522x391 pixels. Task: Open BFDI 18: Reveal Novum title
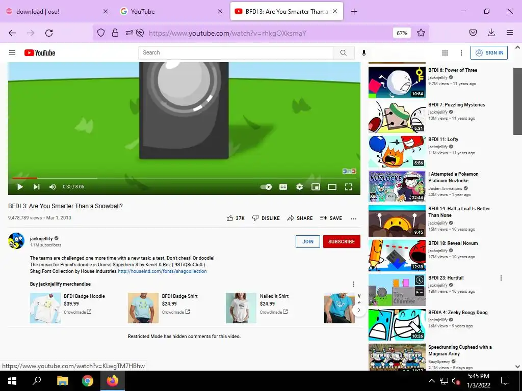453,243
